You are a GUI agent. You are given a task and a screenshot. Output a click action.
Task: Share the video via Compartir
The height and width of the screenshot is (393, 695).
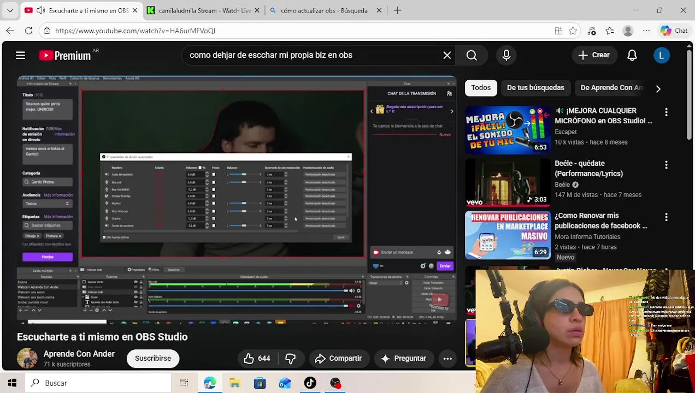338,358
